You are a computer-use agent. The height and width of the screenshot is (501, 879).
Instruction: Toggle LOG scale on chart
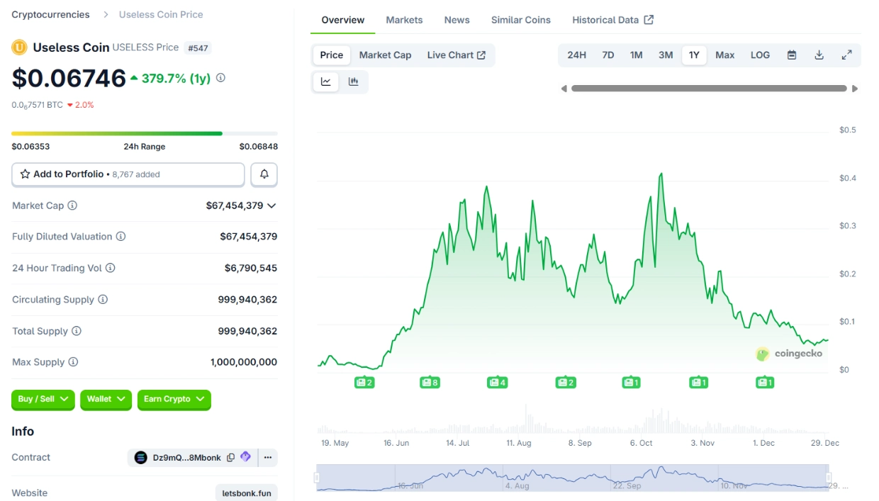tap(760, 55)
